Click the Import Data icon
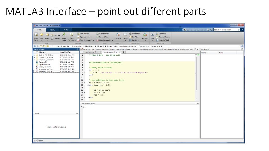The width and height of the screenshot is (269, 151). point(64,35)
